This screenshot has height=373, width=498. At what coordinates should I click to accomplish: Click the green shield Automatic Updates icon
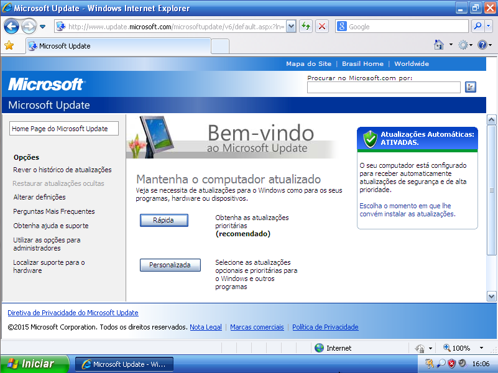[x=370, y=139]
